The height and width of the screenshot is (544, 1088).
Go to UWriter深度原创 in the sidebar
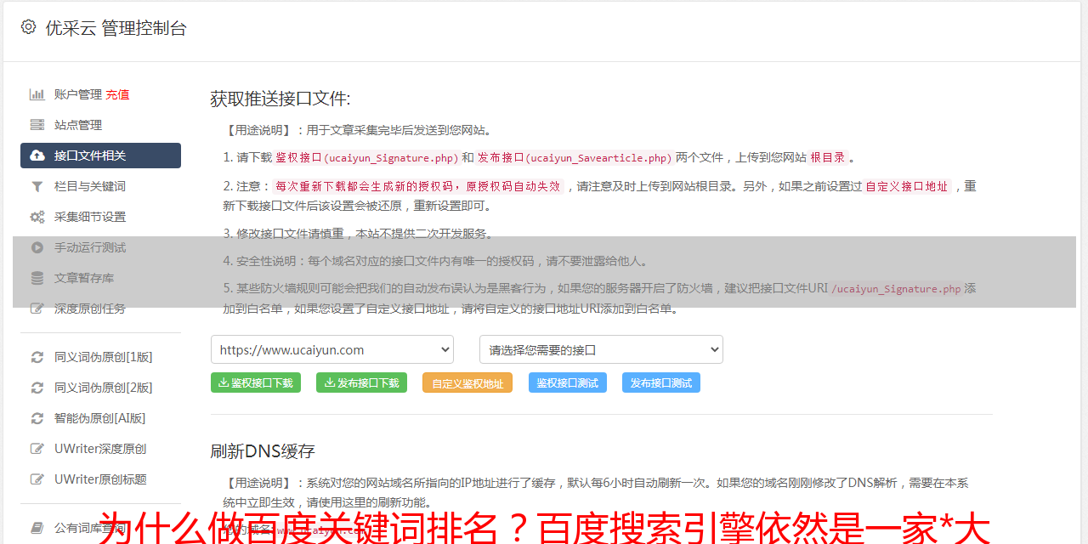(100, 449)
